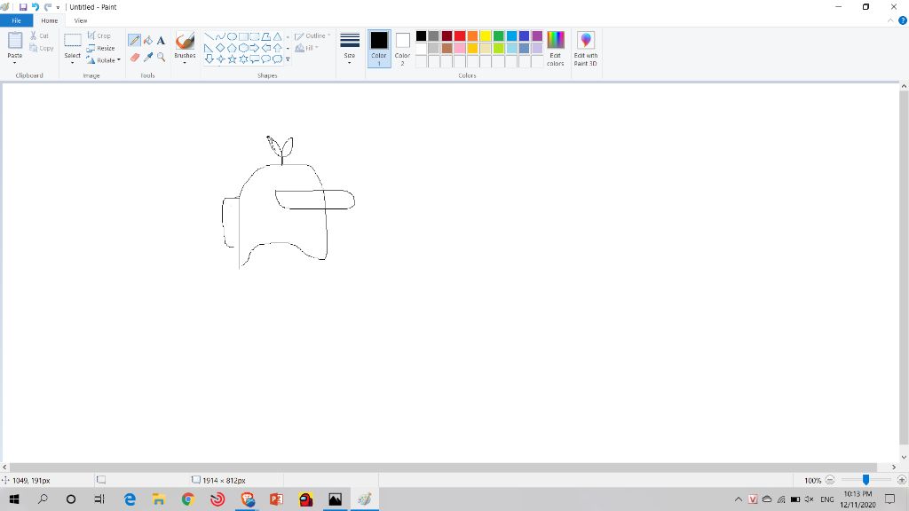Screen dimensions: 909x511
Task: Open the Brushes dropdown arrow
Action: tap(185, 62)
